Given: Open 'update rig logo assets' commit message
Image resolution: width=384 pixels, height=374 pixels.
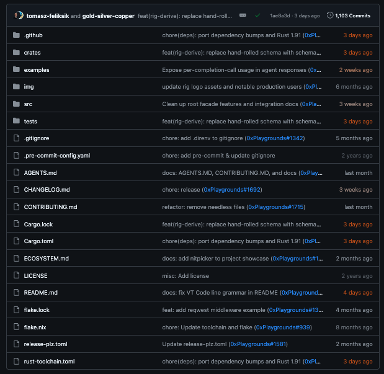Looking at the screenshot, I should pyautogui.click(x=232, y=87).
